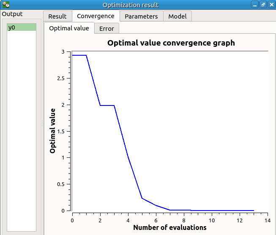Close the Optimization result window
Screen dimensions: 276x235
271,5
